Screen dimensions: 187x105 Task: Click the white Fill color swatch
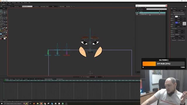click(176, 17)
